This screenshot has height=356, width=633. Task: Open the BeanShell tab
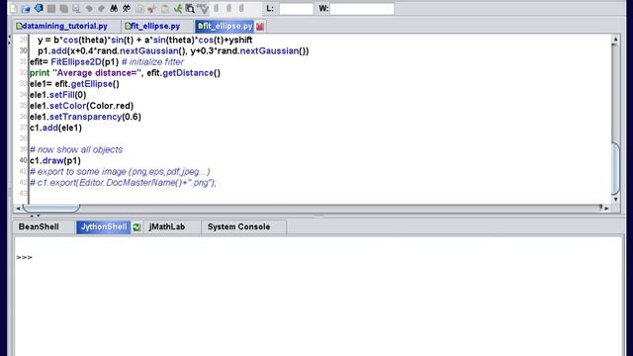tap(39, 226)
